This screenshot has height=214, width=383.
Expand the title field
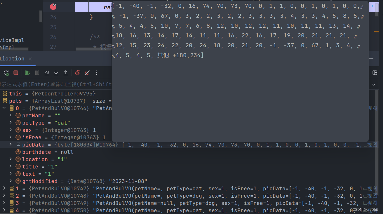[x=11, y=166]
